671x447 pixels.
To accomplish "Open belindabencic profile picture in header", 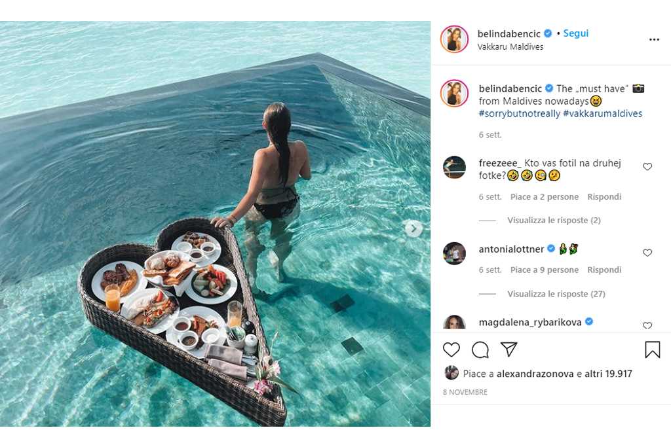I will [x=454, y=39].
